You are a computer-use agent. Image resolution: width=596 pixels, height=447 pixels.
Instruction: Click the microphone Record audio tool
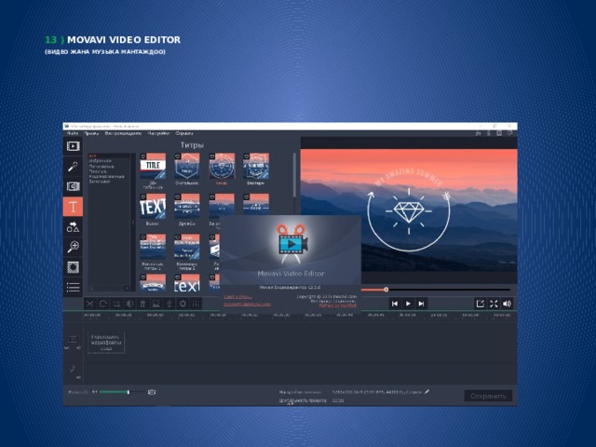[x=169, y=304]
